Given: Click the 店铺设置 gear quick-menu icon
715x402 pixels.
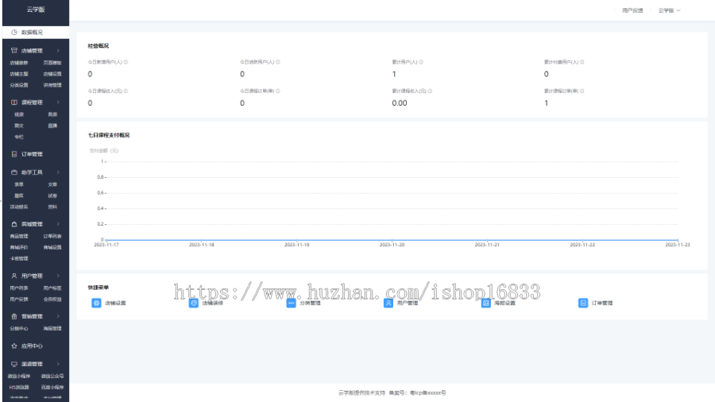Looking at the screenshot, I should pyautogui.click(x=96, y=303).
